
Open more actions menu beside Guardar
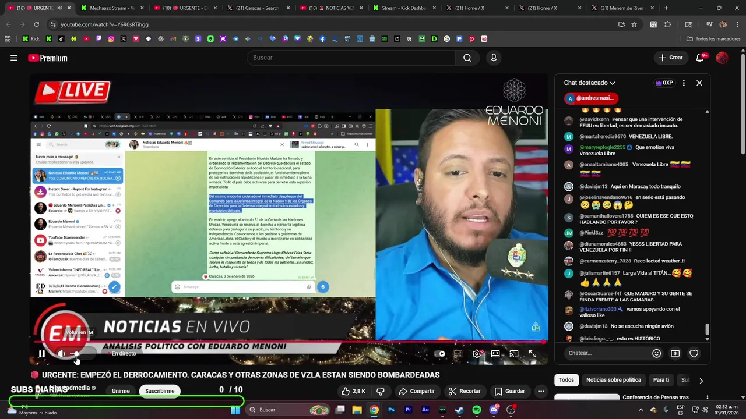[x=541, y=391]
